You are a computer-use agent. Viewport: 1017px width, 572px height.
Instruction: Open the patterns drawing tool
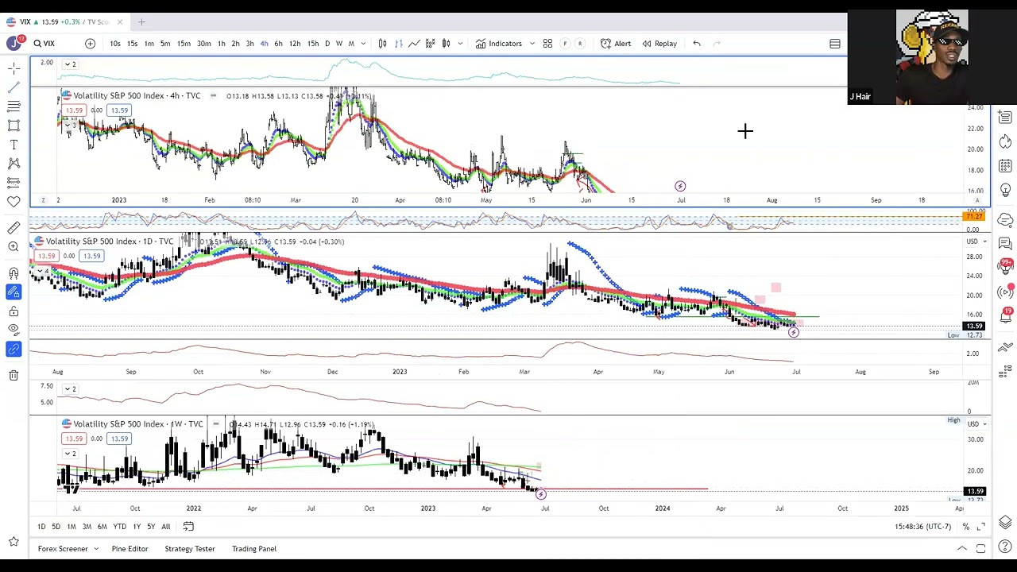point(14,164)
